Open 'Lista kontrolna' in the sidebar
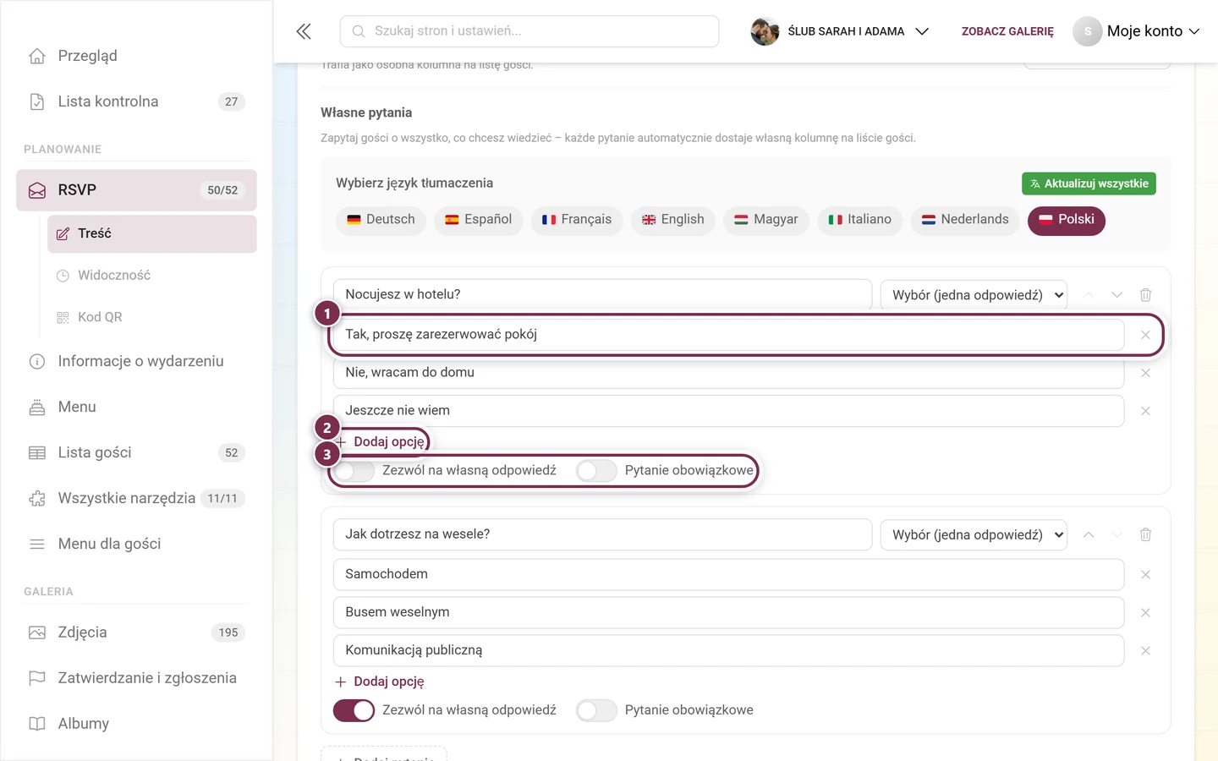Image resolution: width=1218 pixels, height=761 pixels. pyautogui.click(x=136, y=101)
